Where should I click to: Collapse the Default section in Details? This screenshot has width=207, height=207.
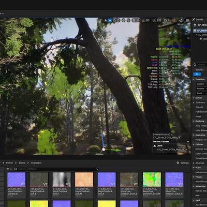194,98
